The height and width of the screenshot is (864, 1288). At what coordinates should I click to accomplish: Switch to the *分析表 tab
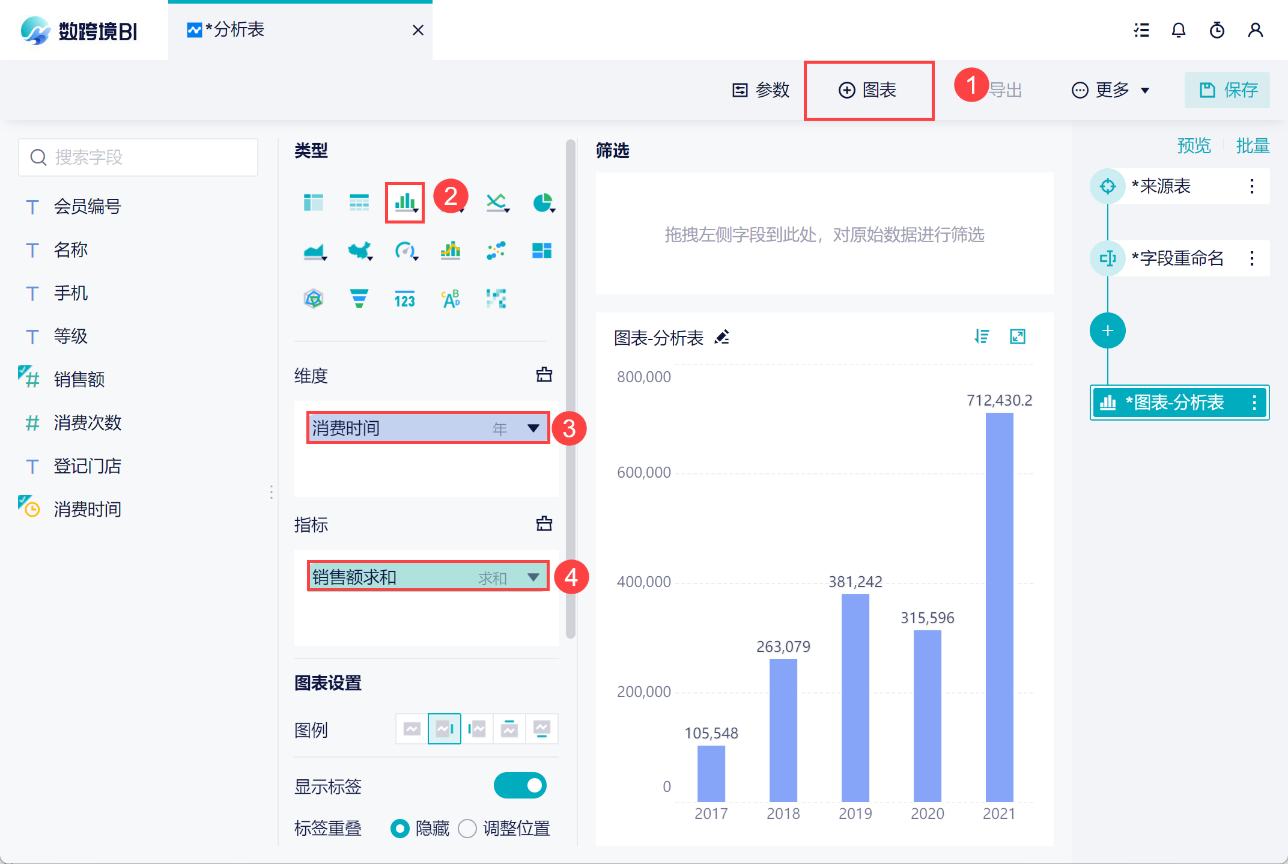[x=234, y=30]
